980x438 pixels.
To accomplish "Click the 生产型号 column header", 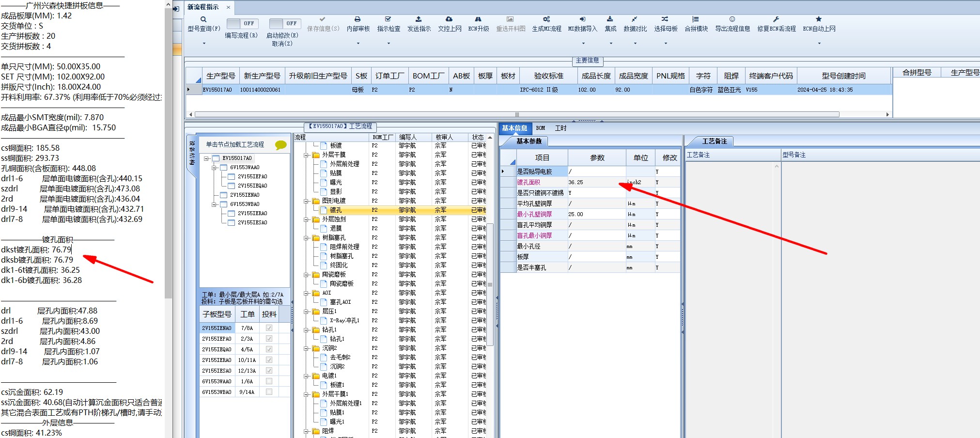I will click(220, 76).
